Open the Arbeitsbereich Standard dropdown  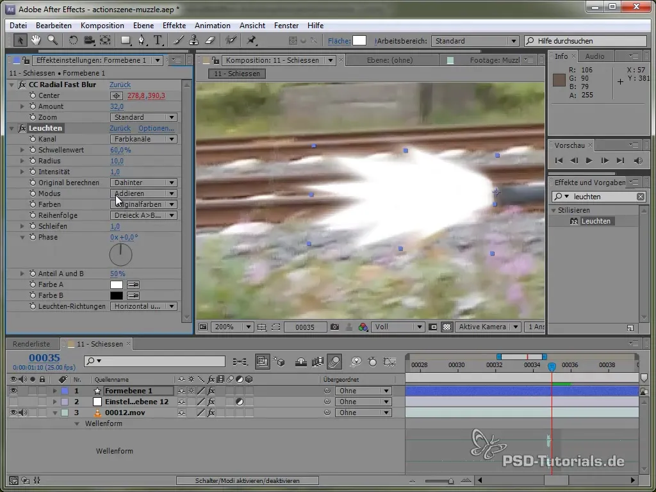point(475,41)
